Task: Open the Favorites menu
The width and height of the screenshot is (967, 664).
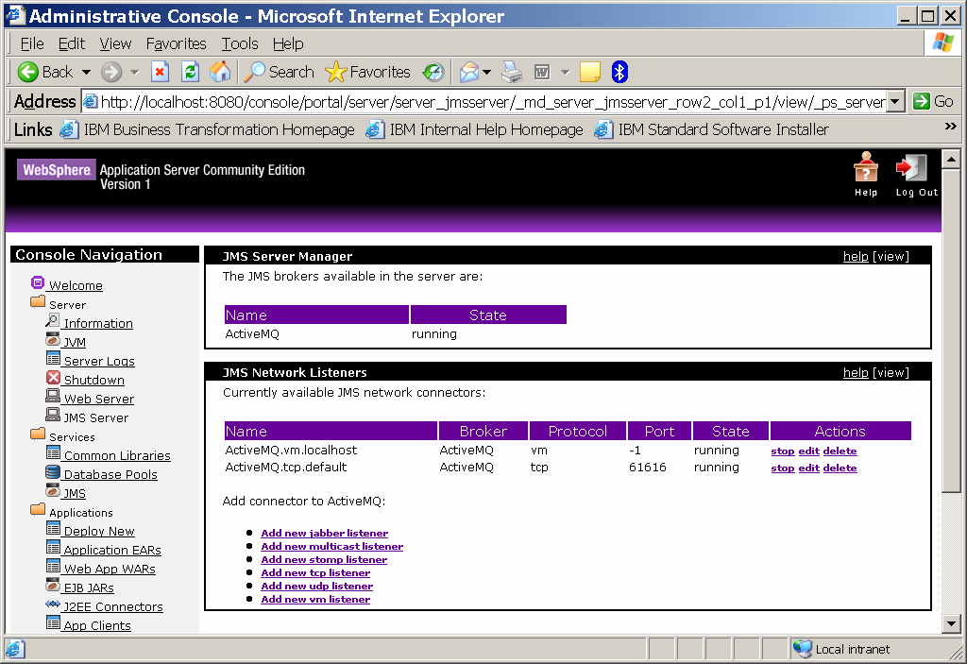Action: [x=175, y=43]
